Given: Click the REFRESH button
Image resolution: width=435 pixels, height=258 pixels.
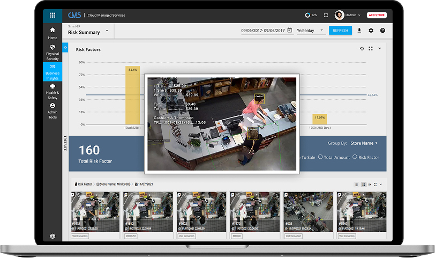Looking at the screenshot, I should [340, 31].
